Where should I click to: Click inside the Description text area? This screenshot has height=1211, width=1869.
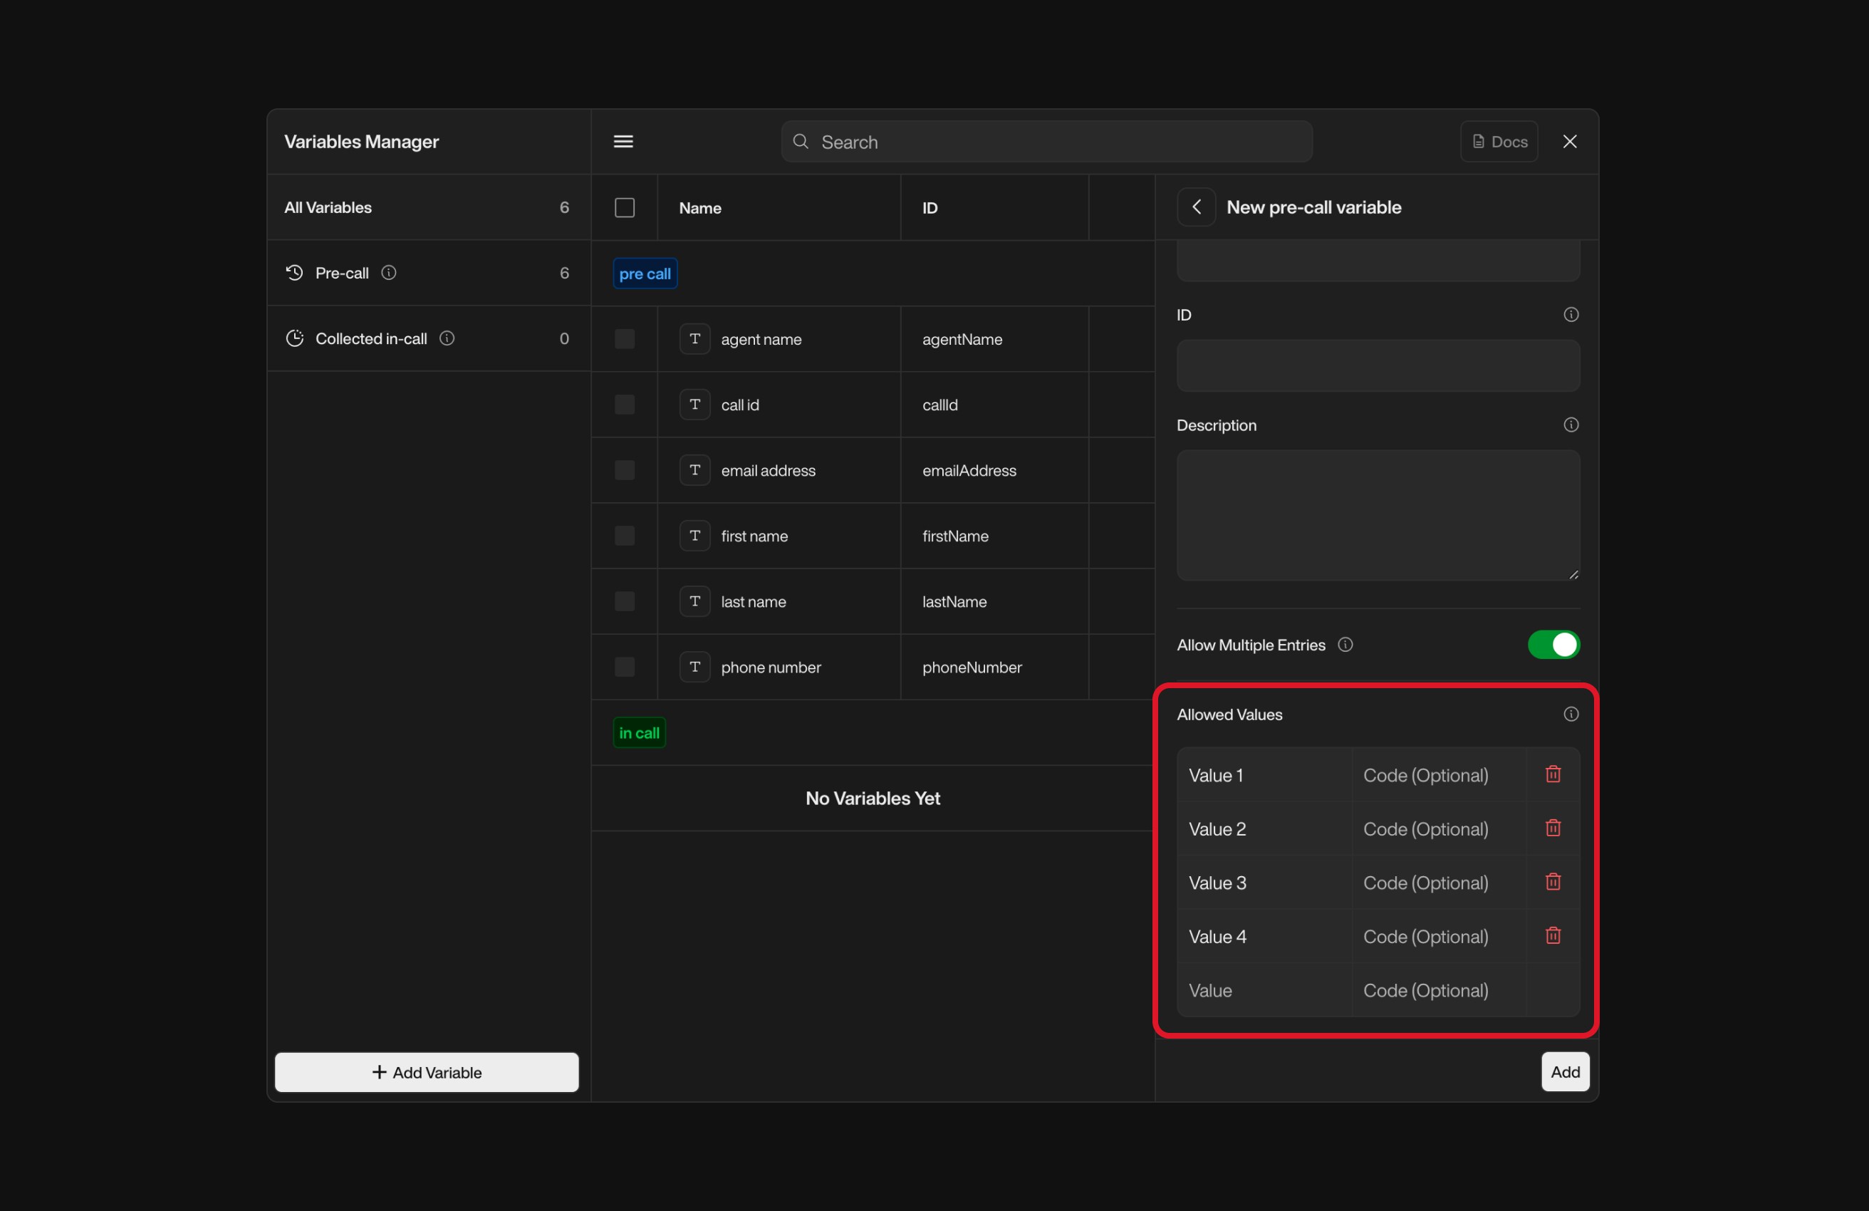[1378, 514]
